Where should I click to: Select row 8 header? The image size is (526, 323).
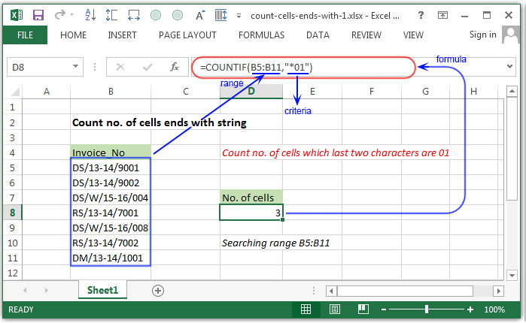(x=12, y=213)
